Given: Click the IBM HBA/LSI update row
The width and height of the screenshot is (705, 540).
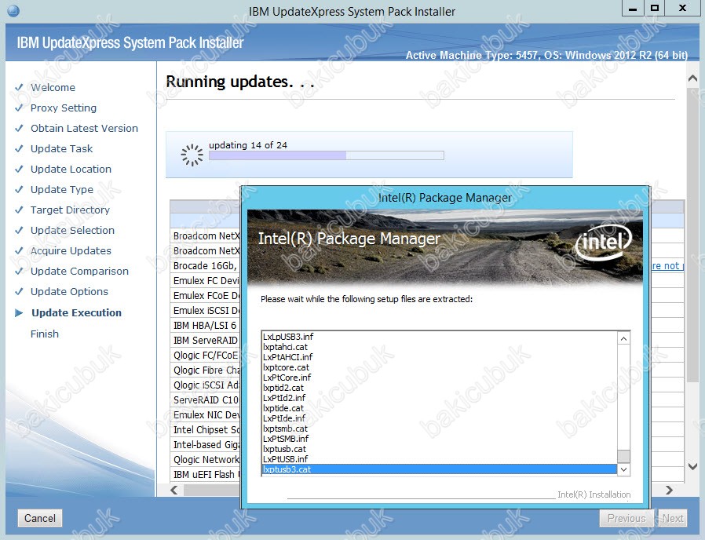Looking at the screenshot, I should [206, 325].
